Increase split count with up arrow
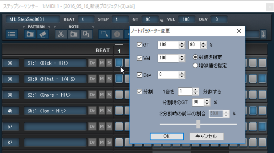Image resolution: width=274 pixels, height=153 pixels. 195,90
